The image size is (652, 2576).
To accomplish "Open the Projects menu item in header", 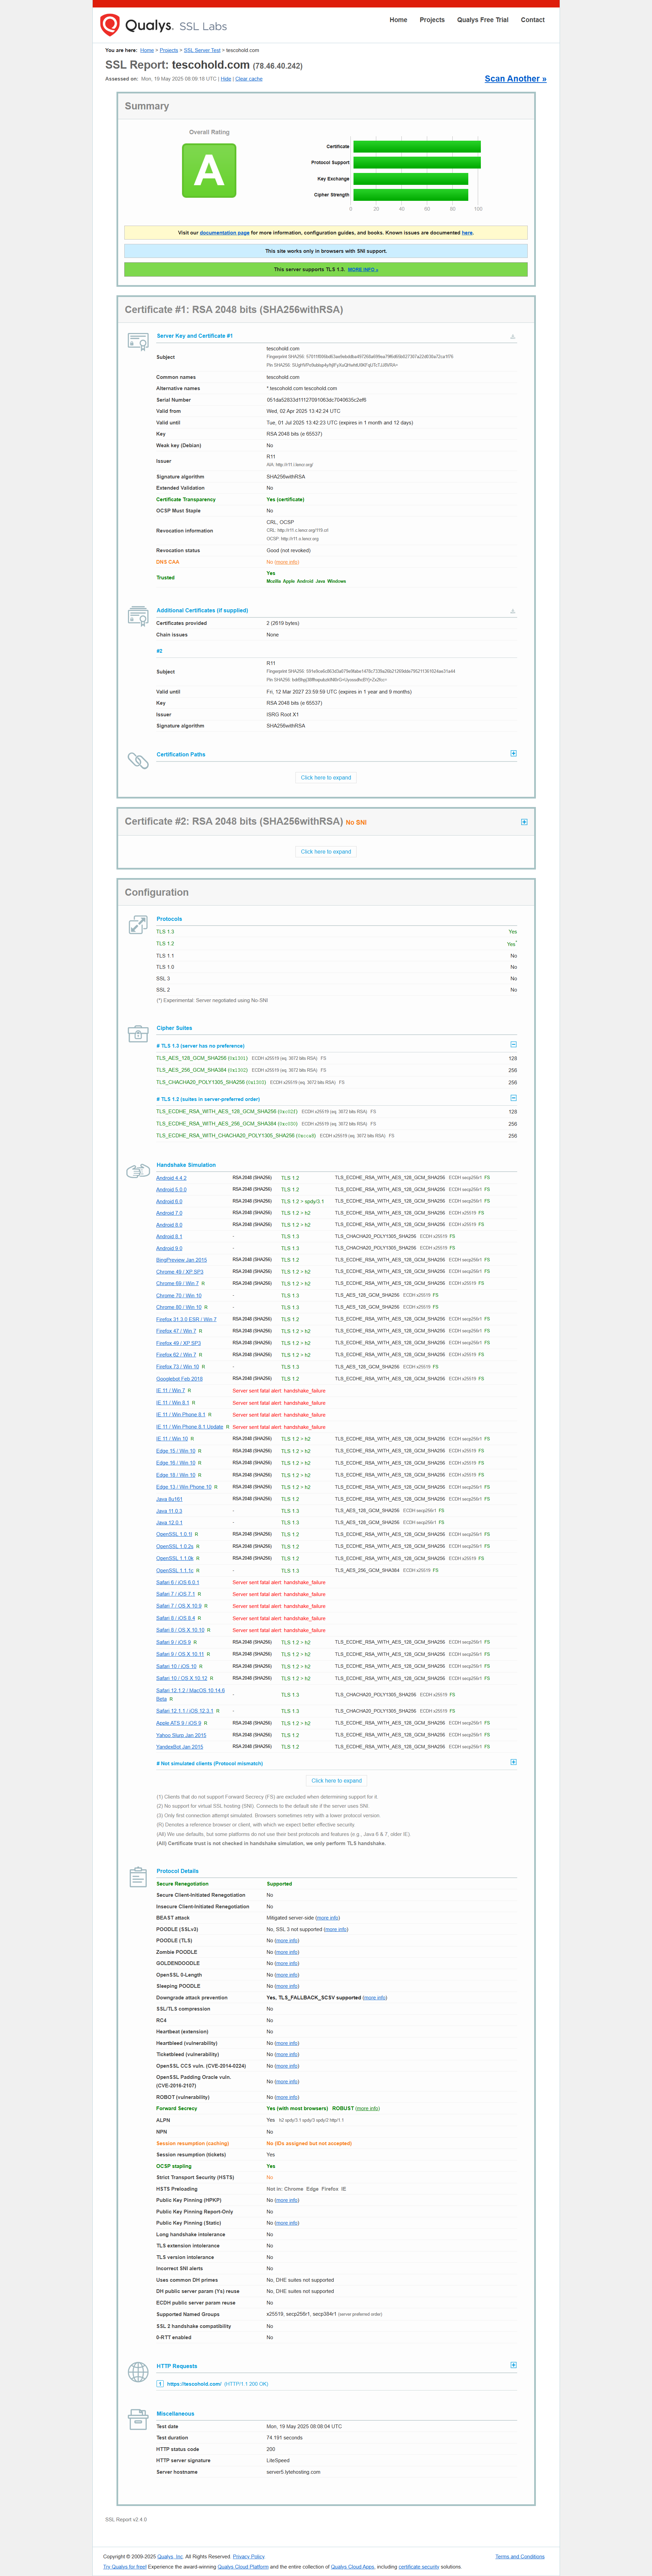I will 432,20.
